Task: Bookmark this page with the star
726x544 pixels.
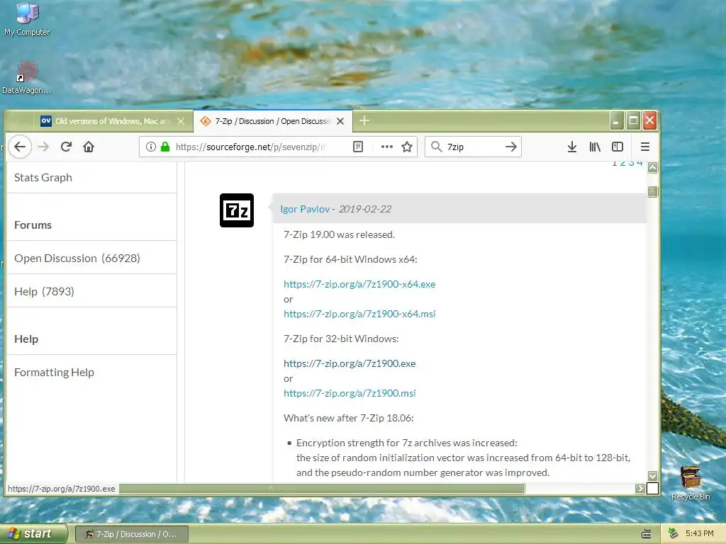Action: [407, 147]
